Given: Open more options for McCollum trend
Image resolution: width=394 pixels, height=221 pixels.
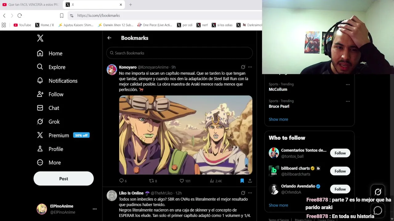Looking at the screenshot, I should click(x=348, y=84).
